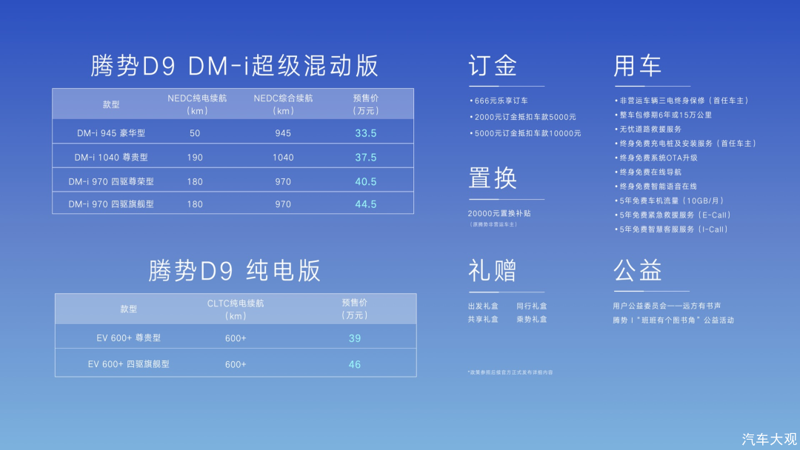The height and width of the screenshot is (450, 800).
Task: Click 180 range in 四驱尊荣型 row
Action: point(195,181)
